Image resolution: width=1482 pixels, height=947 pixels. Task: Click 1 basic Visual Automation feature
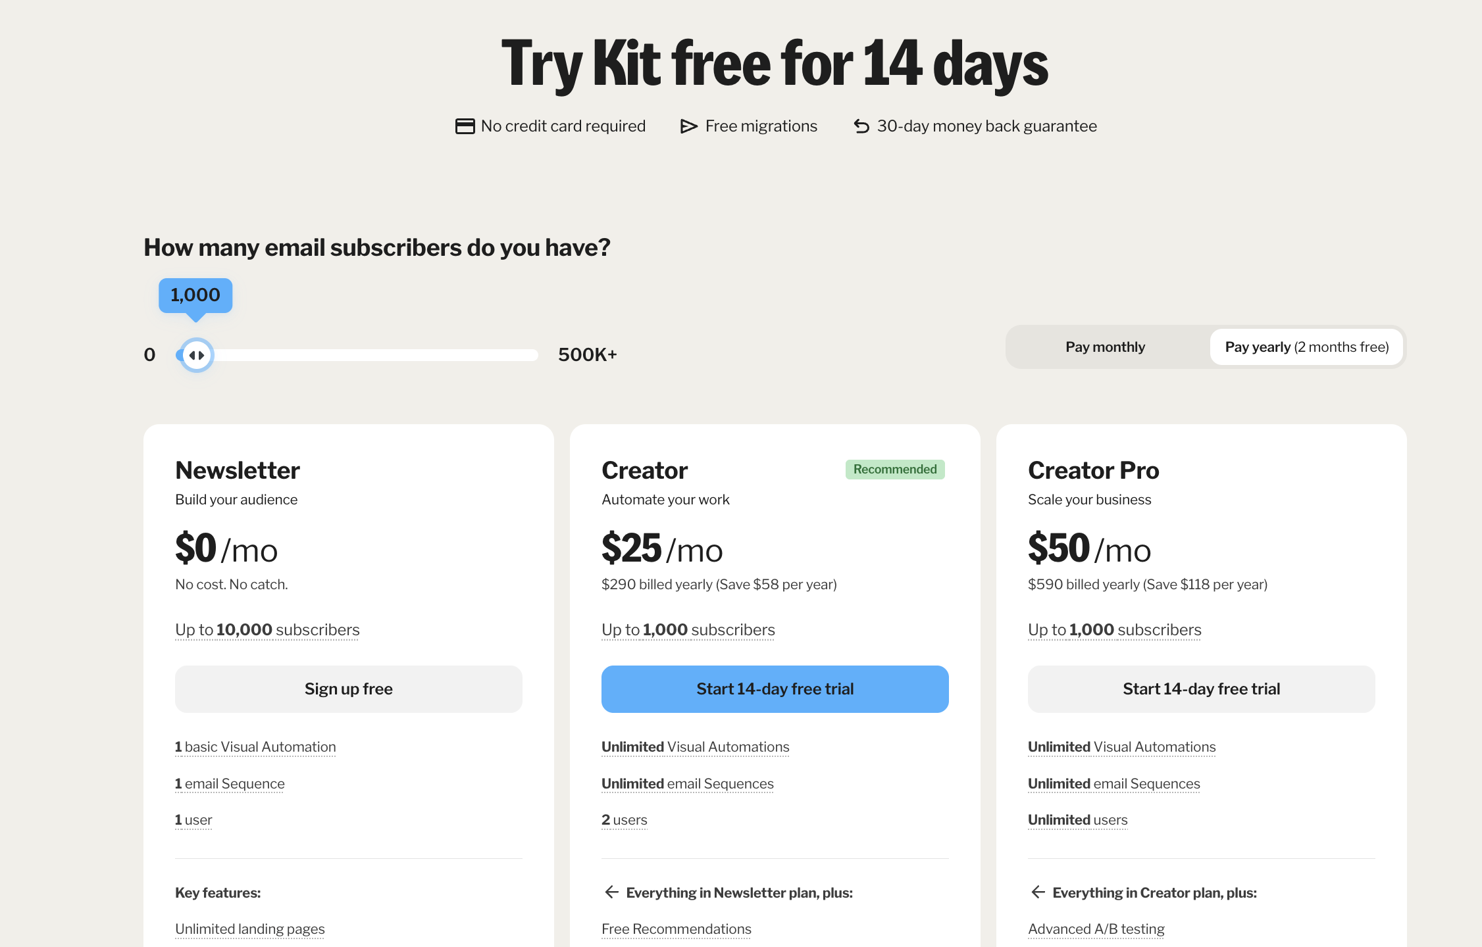coord(255,747)
